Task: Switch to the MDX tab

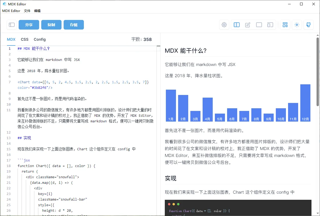Action: coord(11,39)
